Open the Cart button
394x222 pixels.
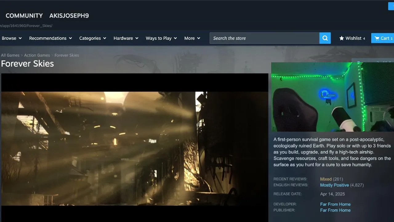tap(383, 38)
